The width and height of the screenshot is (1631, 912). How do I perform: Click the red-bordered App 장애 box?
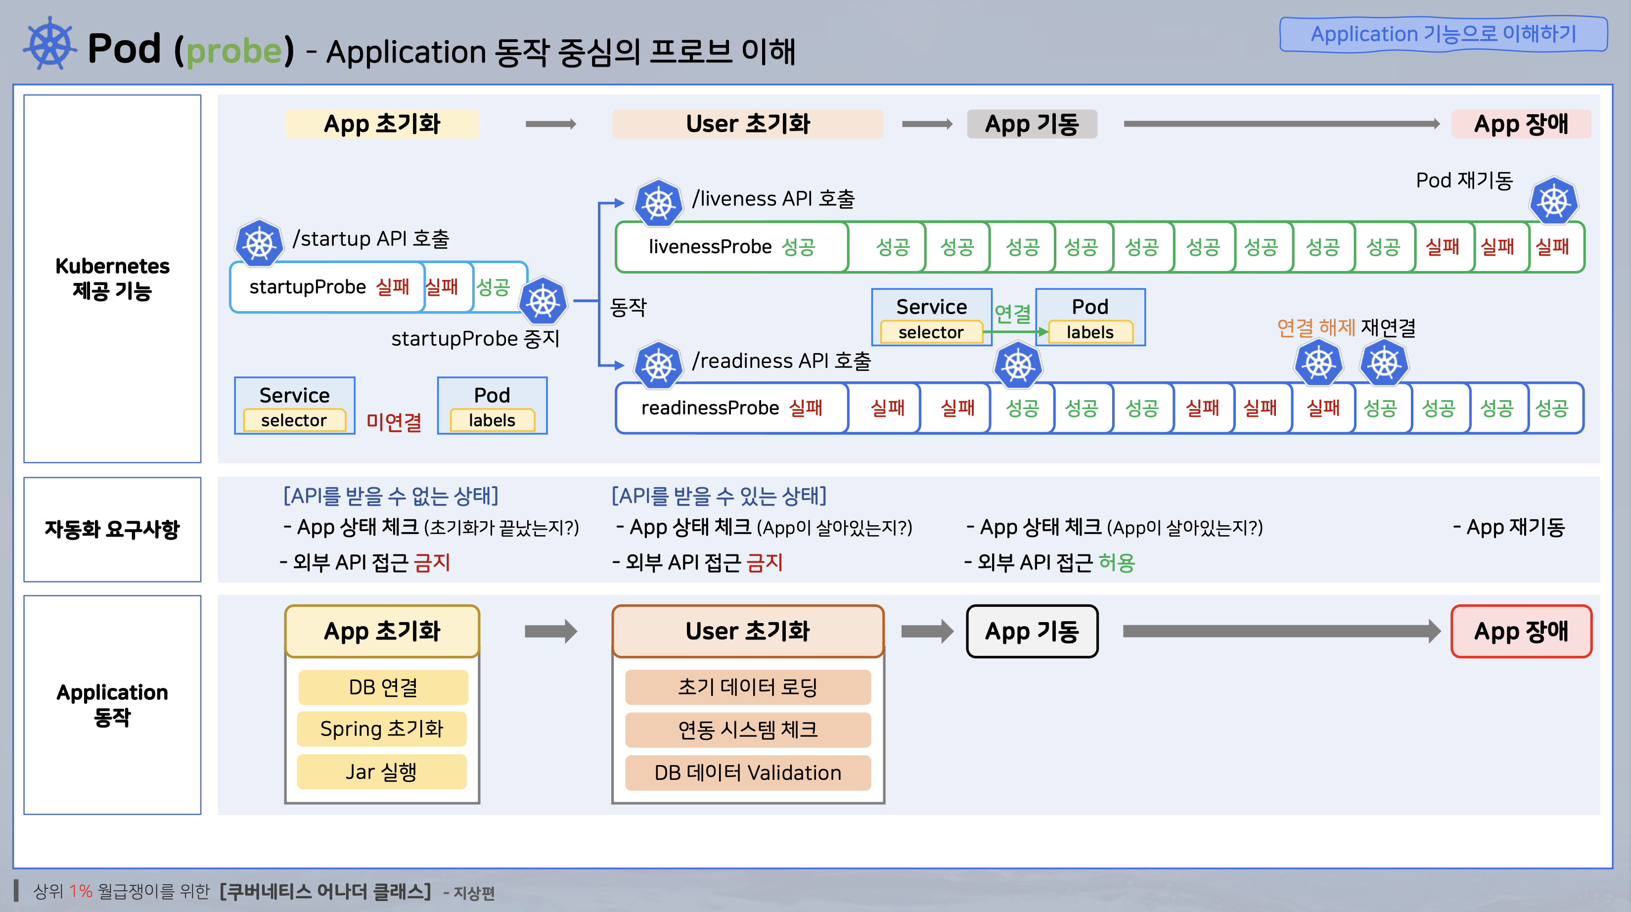tap(1521, 632)
